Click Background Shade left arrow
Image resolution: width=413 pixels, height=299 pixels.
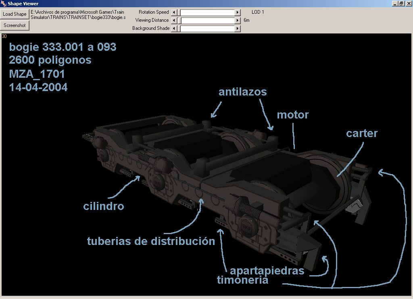click(174, 29)
